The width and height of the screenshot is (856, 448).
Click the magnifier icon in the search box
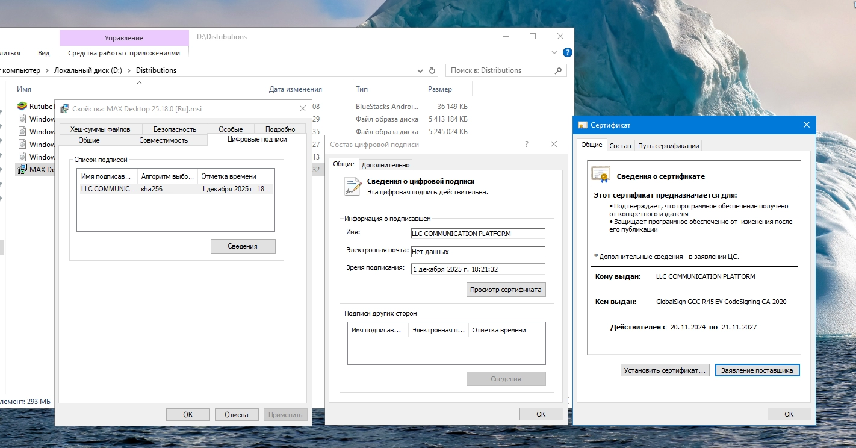point(558,70)
